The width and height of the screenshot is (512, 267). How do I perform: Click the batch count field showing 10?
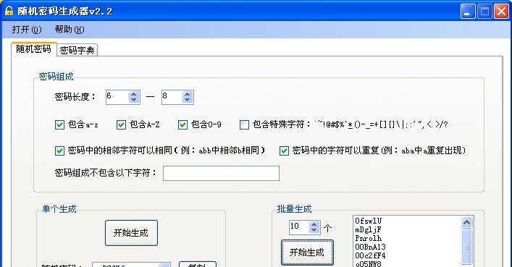click(x=299, y=227)
